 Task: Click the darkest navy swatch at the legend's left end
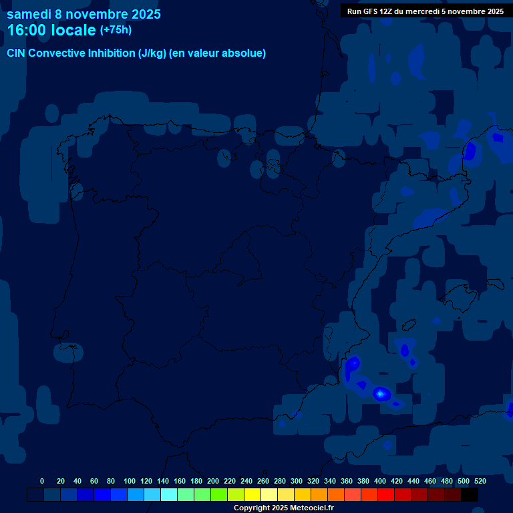click(35, 494)
